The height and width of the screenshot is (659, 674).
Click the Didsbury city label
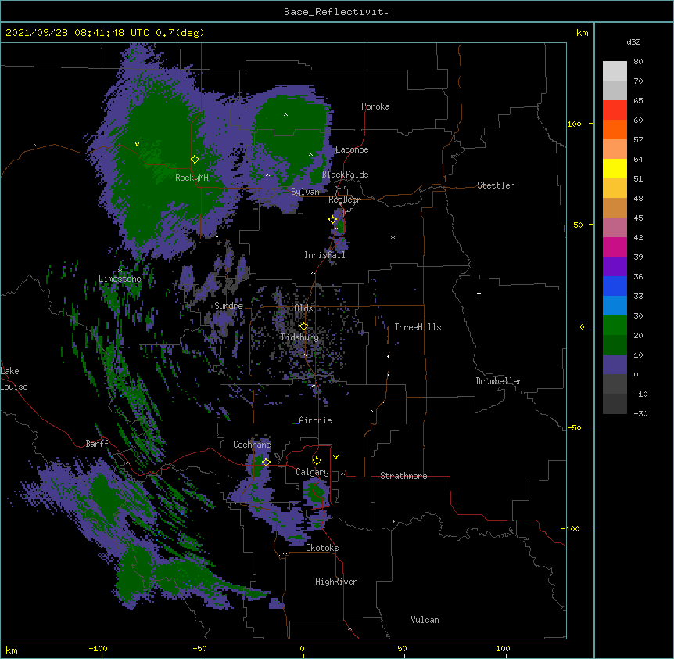299,337
